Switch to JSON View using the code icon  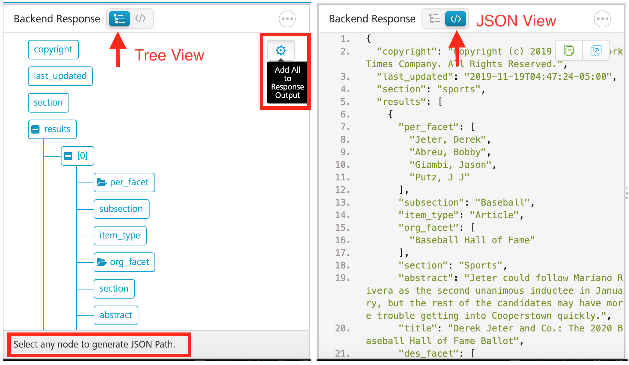pos(455,19)
